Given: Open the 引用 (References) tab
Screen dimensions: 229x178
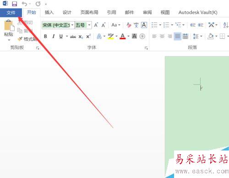Looking at the screenshot, I should (111, 12).
